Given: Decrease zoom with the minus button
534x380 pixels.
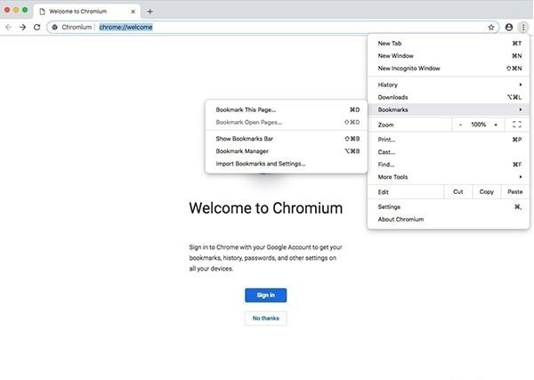Looking at the screenshot, I should pyautogui.click(x=460, y=125).
